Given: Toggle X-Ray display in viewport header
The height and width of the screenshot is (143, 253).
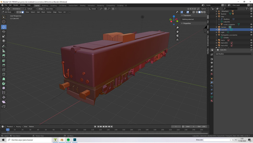Looking at the screenshot, I should pyautogui.click(x=194, y=12).
